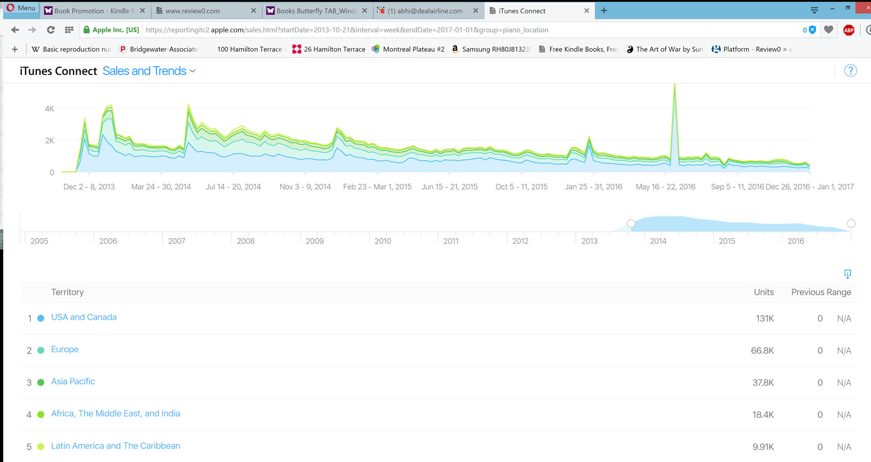
Task: Sort by Previous Range column header
Action: 821,292
